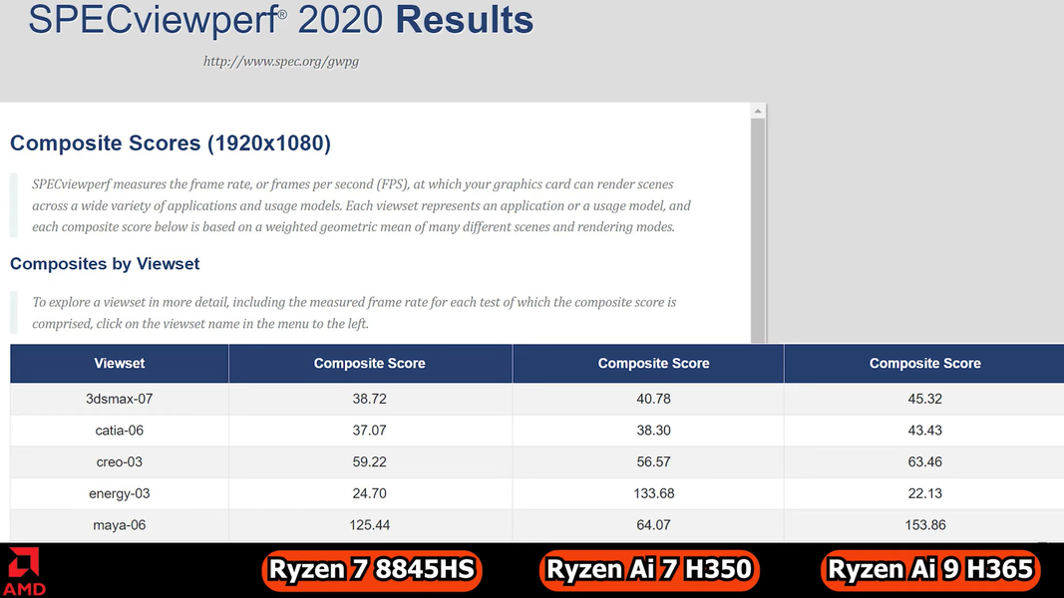Click the 153.86 maya-06 score cell
The width and height of the screenshot is (1064, 598).
[x=924, y=525]
